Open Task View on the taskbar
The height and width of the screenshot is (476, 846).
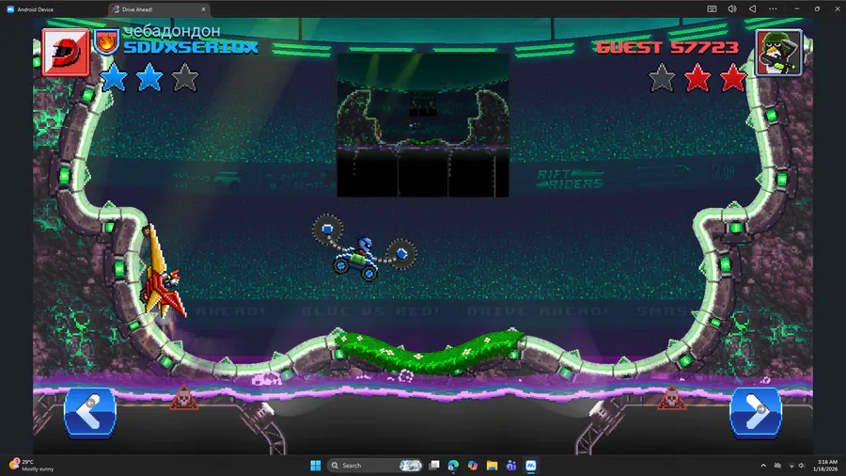point(434,466)
